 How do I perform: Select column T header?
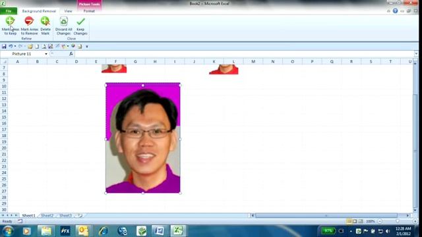(x=390, y=61)
